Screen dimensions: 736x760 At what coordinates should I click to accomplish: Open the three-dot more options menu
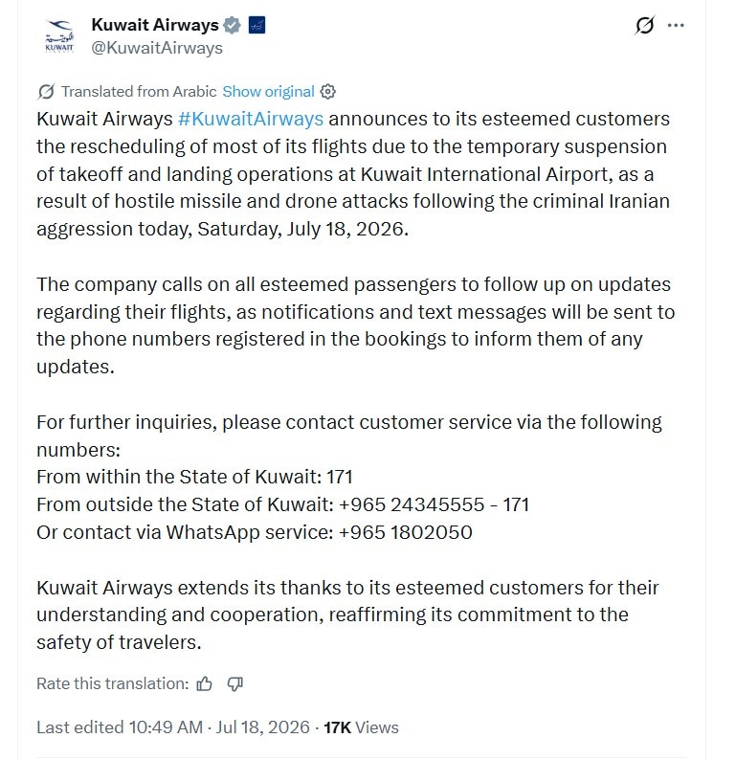point(676,25)
